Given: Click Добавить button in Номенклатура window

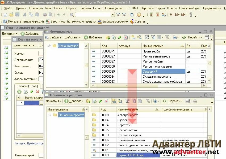Looking at the screenshot, I should 93,37.
